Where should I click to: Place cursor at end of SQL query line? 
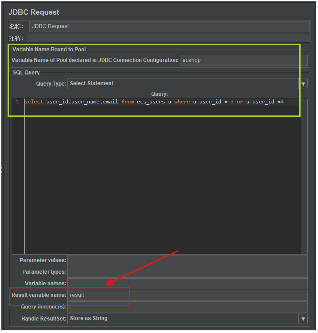[x=284, y=102]
